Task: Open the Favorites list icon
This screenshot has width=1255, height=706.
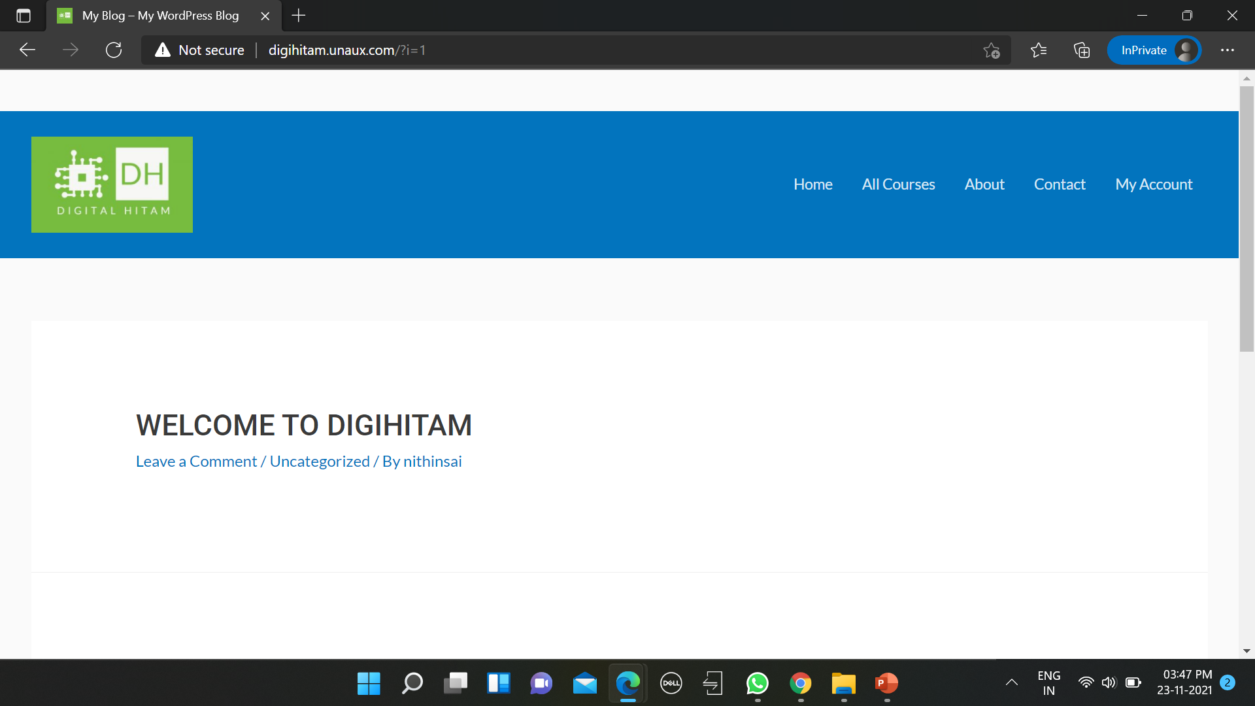Action: (1038, 50)
